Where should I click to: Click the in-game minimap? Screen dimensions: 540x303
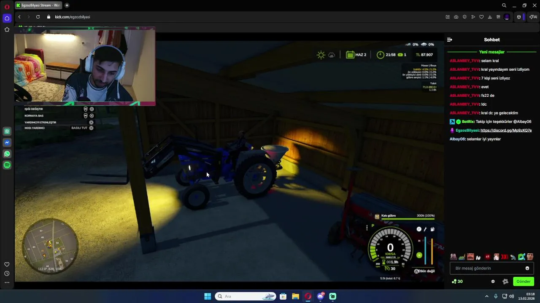point(51,245)
